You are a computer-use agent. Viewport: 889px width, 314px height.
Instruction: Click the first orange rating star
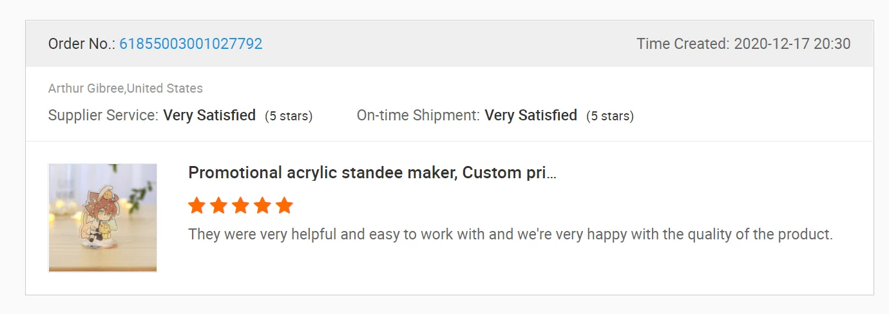point(196,206)
